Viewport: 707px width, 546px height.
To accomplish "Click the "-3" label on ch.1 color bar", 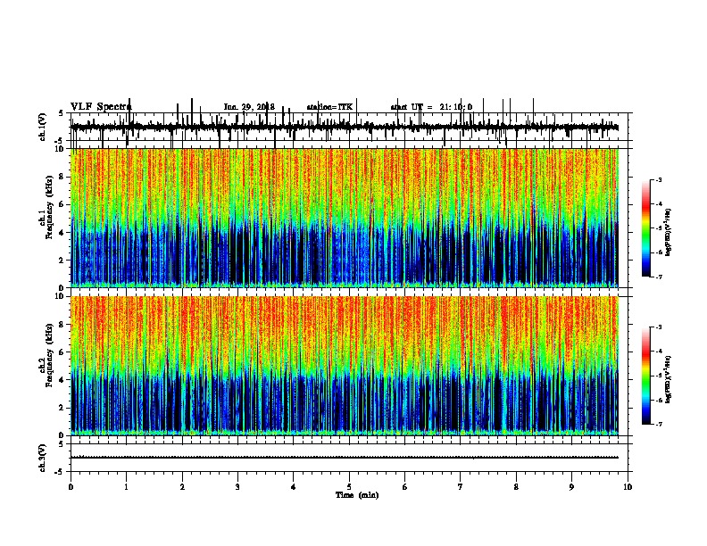I will pos(659,180).
